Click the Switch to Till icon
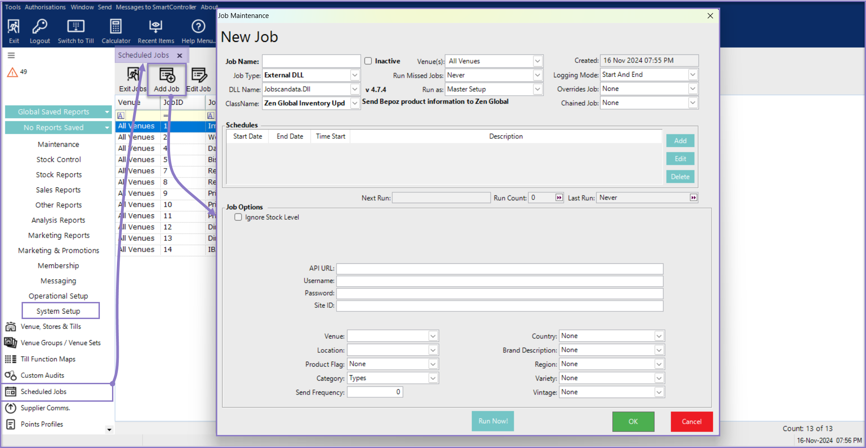Image resolution: width=866 pixels, height=448 pixels. [x=76, y=27]
